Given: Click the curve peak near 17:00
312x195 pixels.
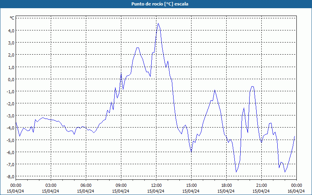Looking at the screenshot, I should 215,90.
